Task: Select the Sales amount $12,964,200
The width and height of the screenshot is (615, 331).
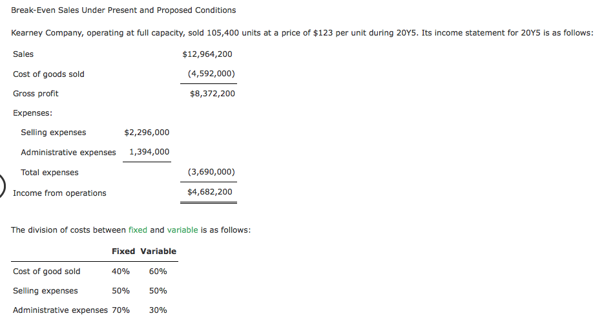Action: point(207,54)
